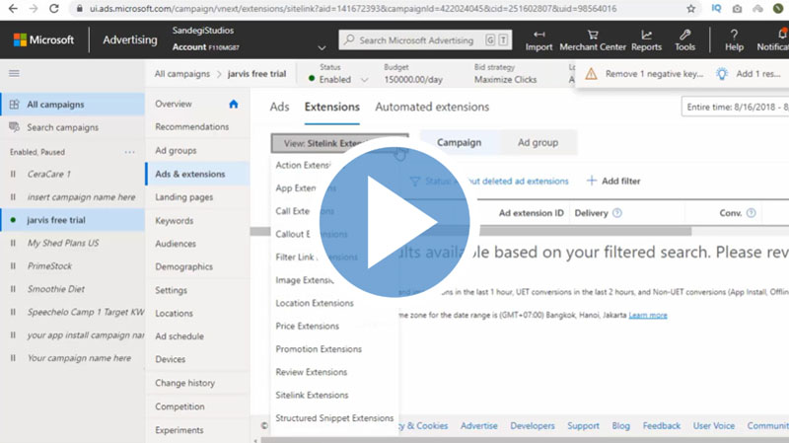Go back with the browser back arrow
Image resolution: width=789 pixels, height=443 pixels.
coord(14,9)
